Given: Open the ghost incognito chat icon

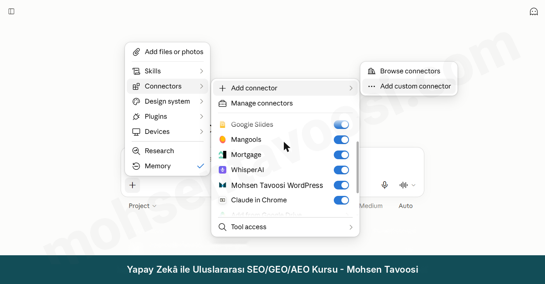Looking at the screenshot, I should pyautogui.click(x=534, y=11).
